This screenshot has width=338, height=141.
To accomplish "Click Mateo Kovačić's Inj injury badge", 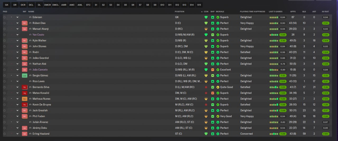I will click(x=25, y=93).
